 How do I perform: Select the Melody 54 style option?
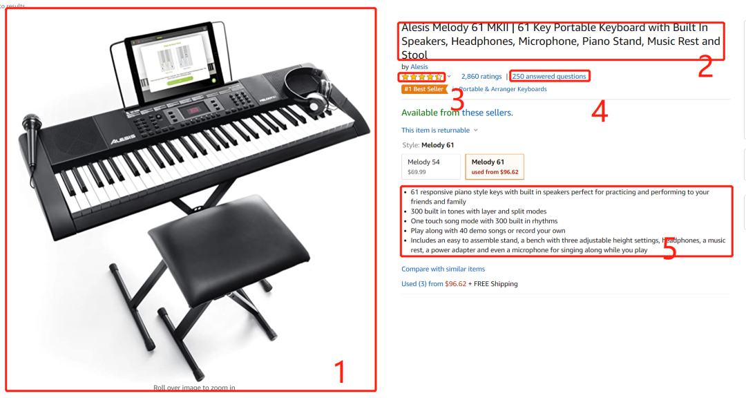click(x=431, y=167)
